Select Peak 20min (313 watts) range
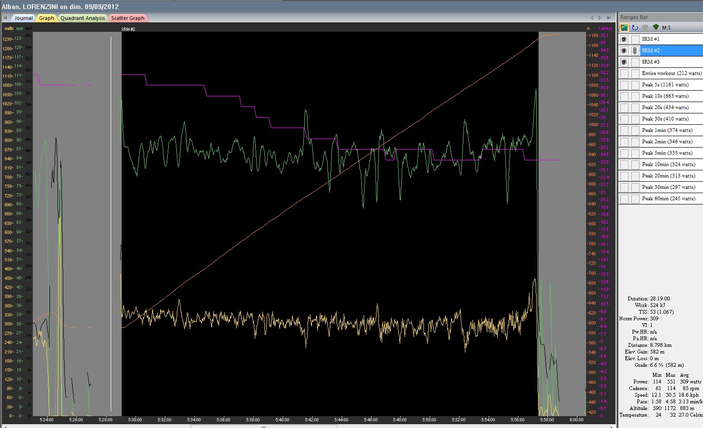This screenshot has width=703, height=428. point(671,176)
